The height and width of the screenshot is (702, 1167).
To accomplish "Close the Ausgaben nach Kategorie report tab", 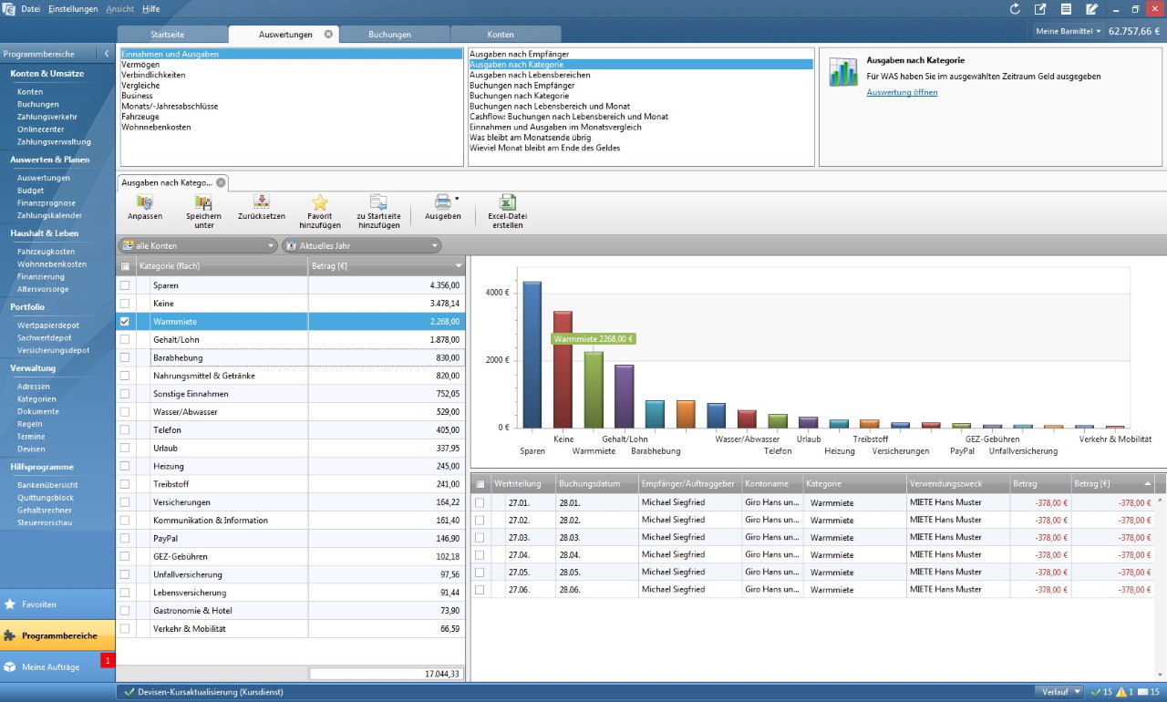I will 221,182.
